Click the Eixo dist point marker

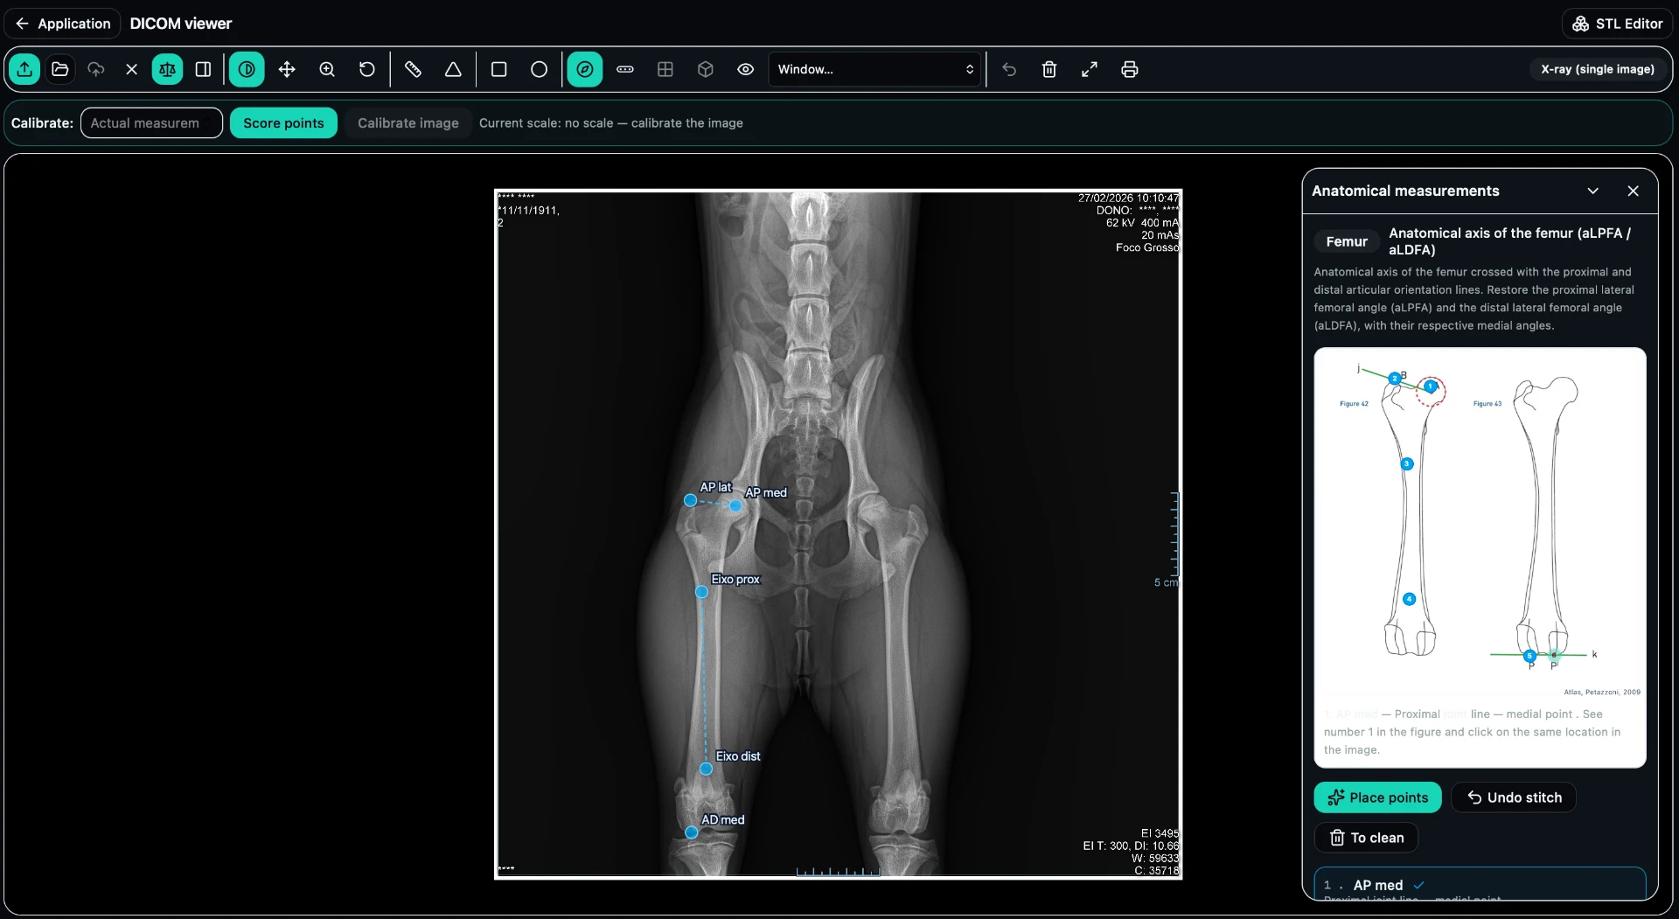[707, 769]
